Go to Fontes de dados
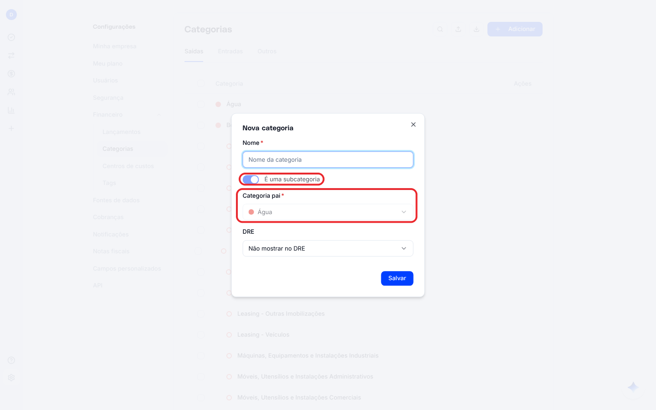This screenshot has height=410, width=656. (x=116, y=200)
